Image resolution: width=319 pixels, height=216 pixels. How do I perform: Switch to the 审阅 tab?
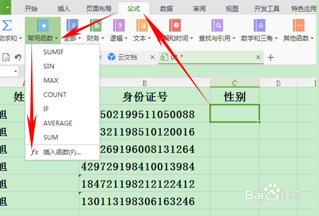199,9
